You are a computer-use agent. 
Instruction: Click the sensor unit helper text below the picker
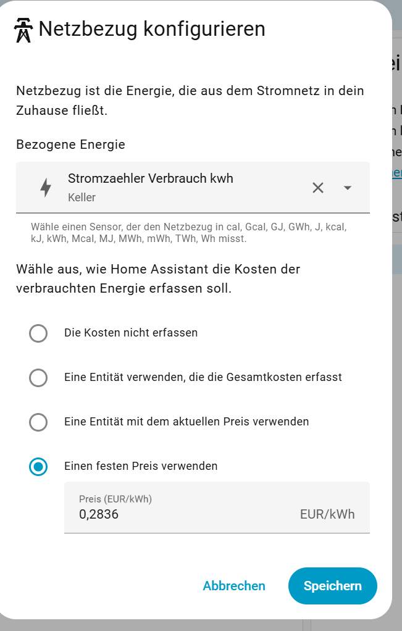coord(189,233)
